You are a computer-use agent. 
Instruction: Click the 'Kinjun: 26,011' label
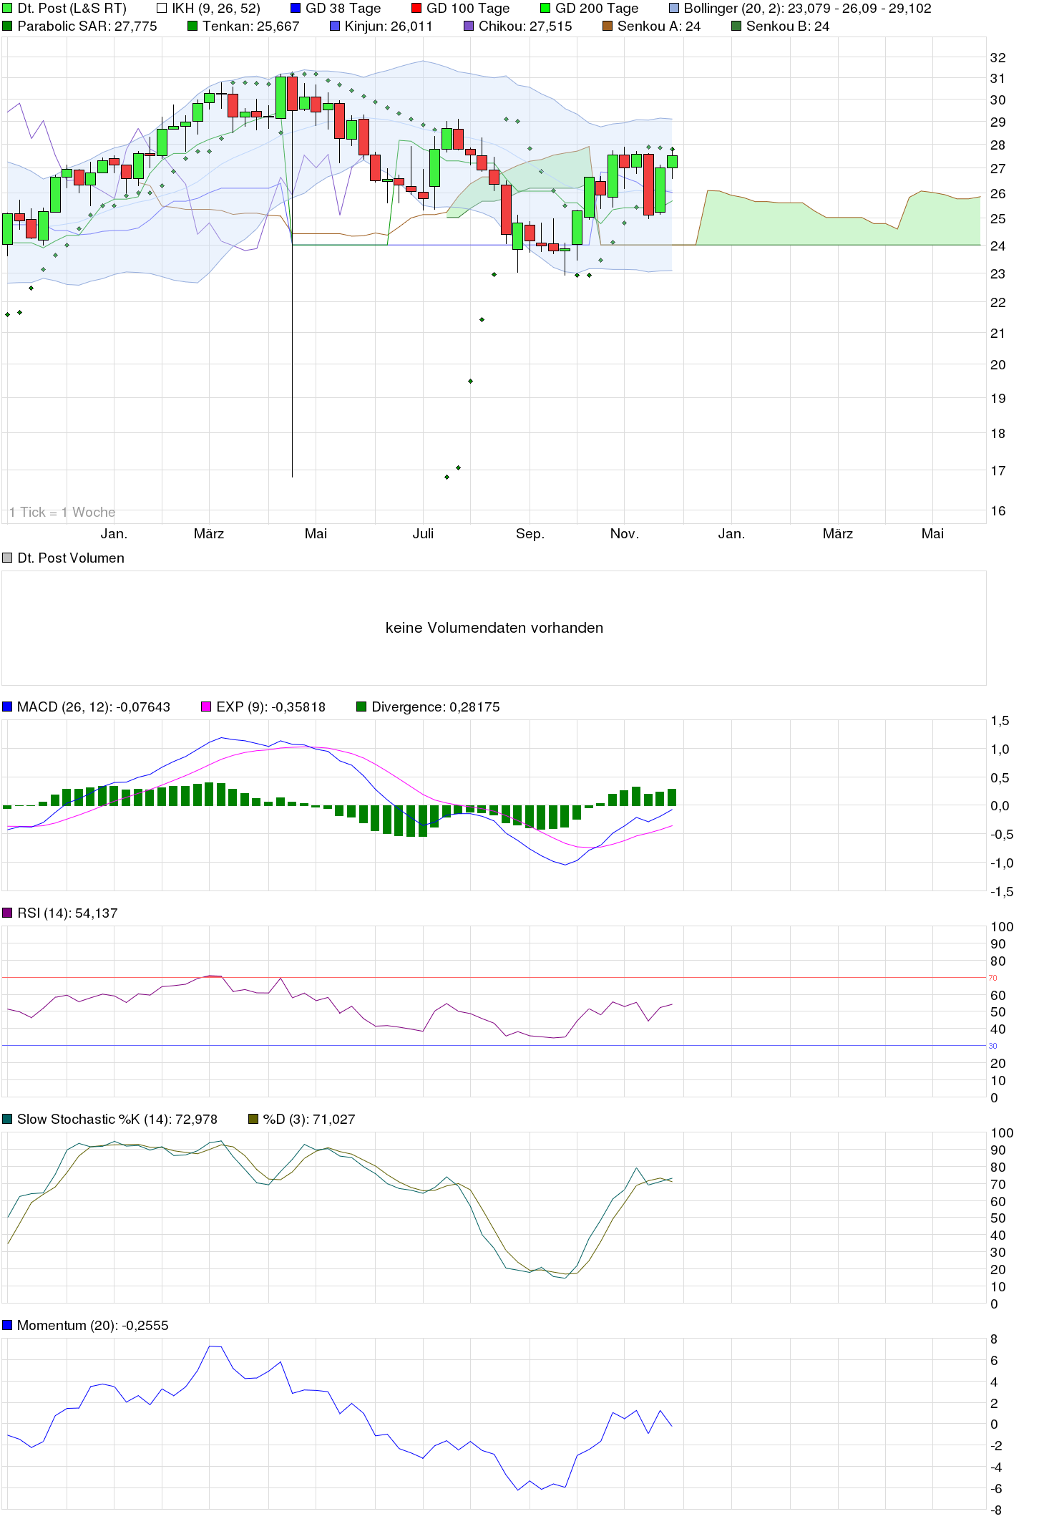[x=389, y=26]
